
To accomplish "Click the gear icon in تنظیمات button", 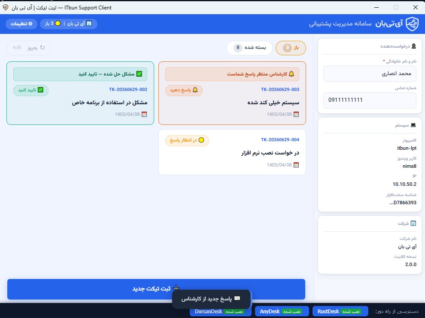I will coord(30,24).
